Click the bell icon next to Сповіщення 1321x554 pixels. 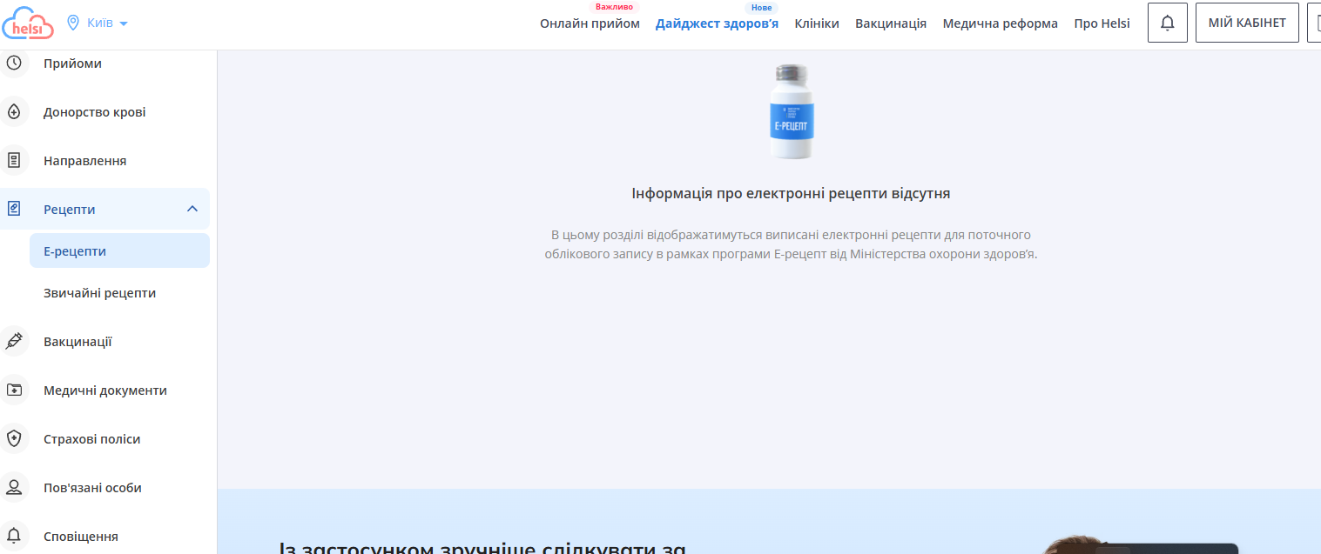[13, 536]
